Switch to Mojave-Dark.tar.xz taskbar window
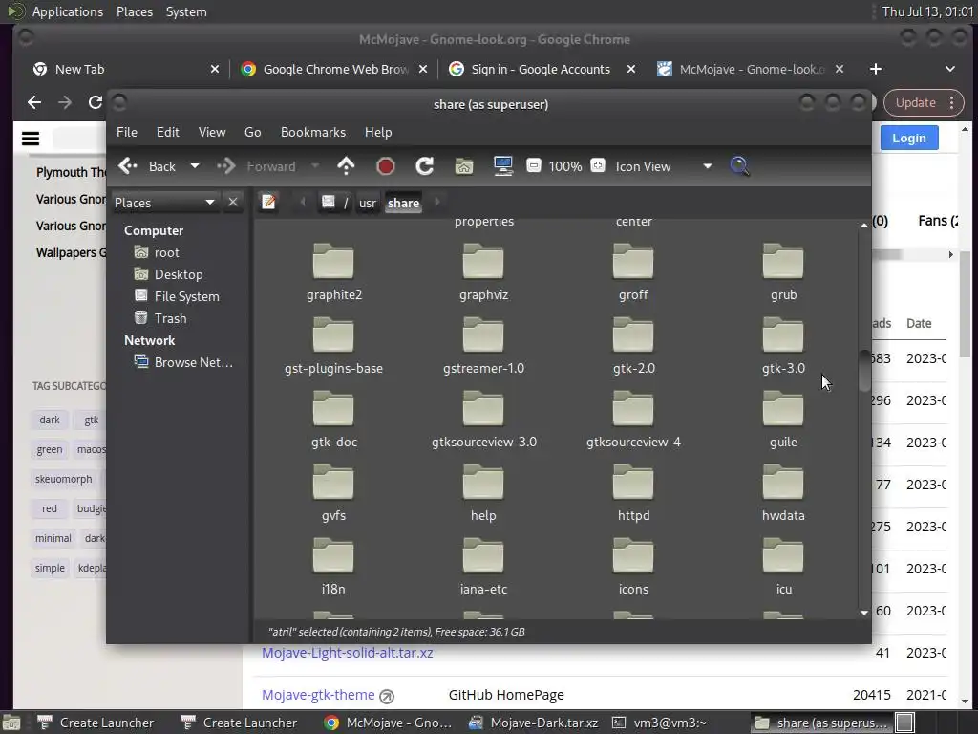 coord(533,723)
